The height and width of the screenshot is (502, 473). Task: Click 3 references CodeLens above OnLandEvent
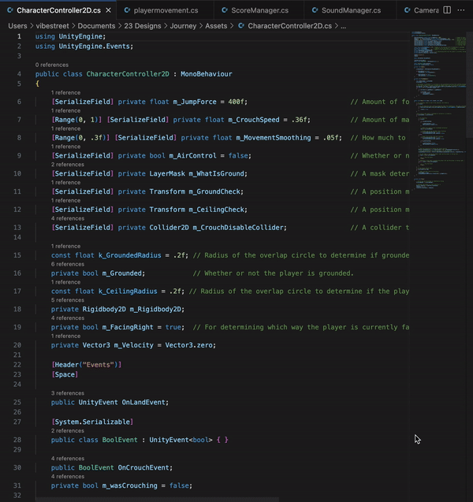click(68, 393)
